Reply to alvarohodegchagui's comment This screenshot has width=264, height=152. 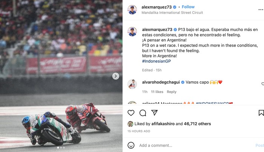click(x=172, y=92)
